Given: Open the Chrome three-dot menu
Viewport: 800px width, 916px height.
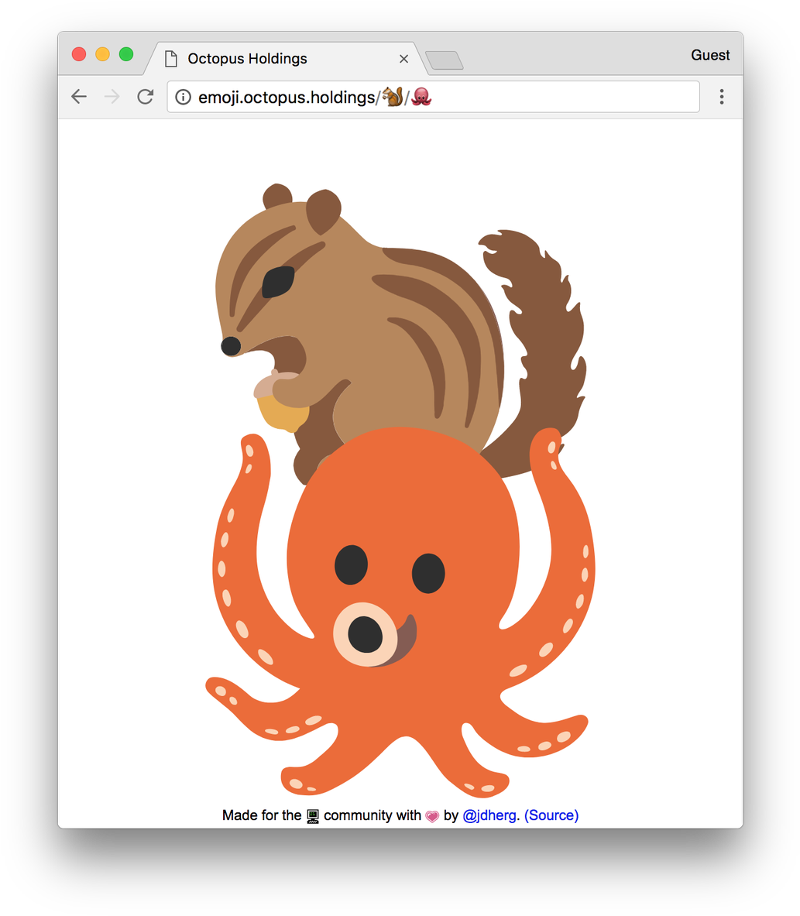Looking at the screenshot, I should point(721,97).
